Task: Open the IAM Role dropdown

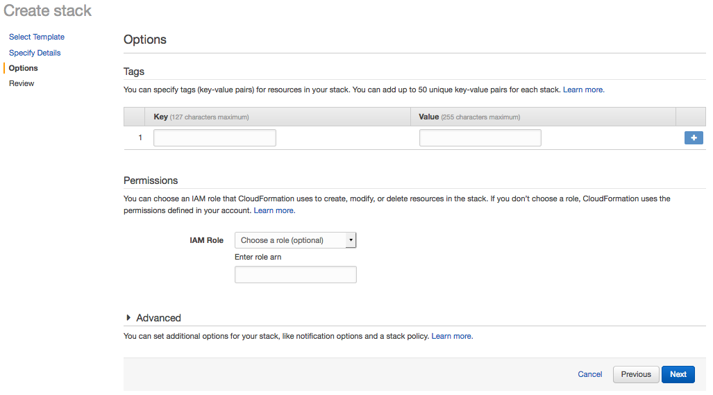Action: (x=295, y=240)
